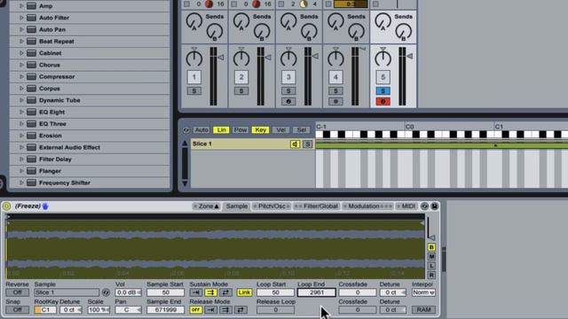Open the Zone tab in Sampler
Viewport: 568px width, 319px height.
[206, 206]
